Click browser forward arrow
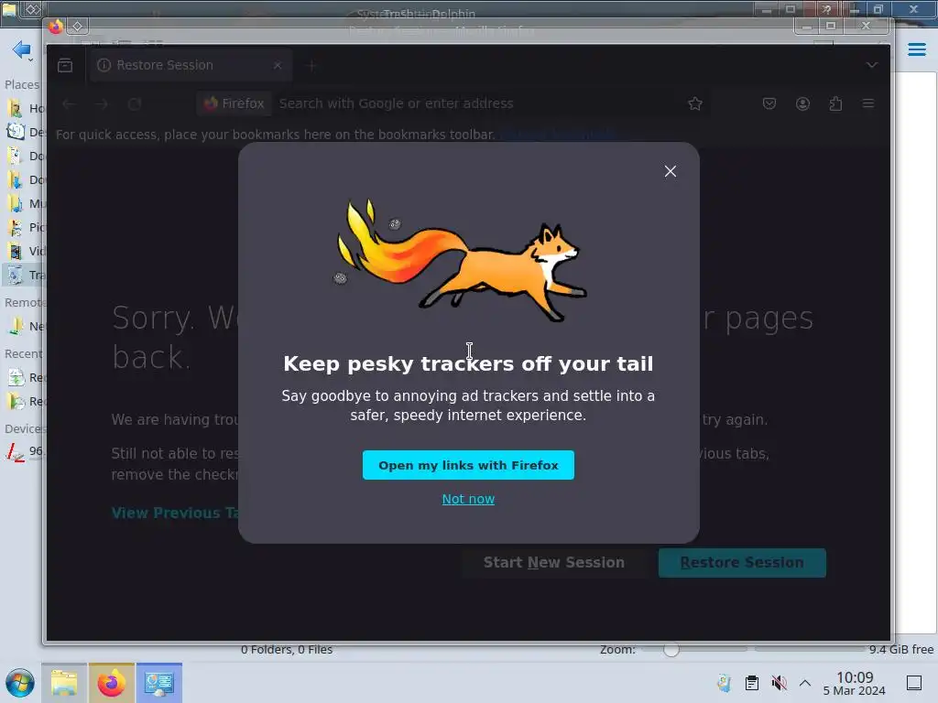 pos(102,104)
